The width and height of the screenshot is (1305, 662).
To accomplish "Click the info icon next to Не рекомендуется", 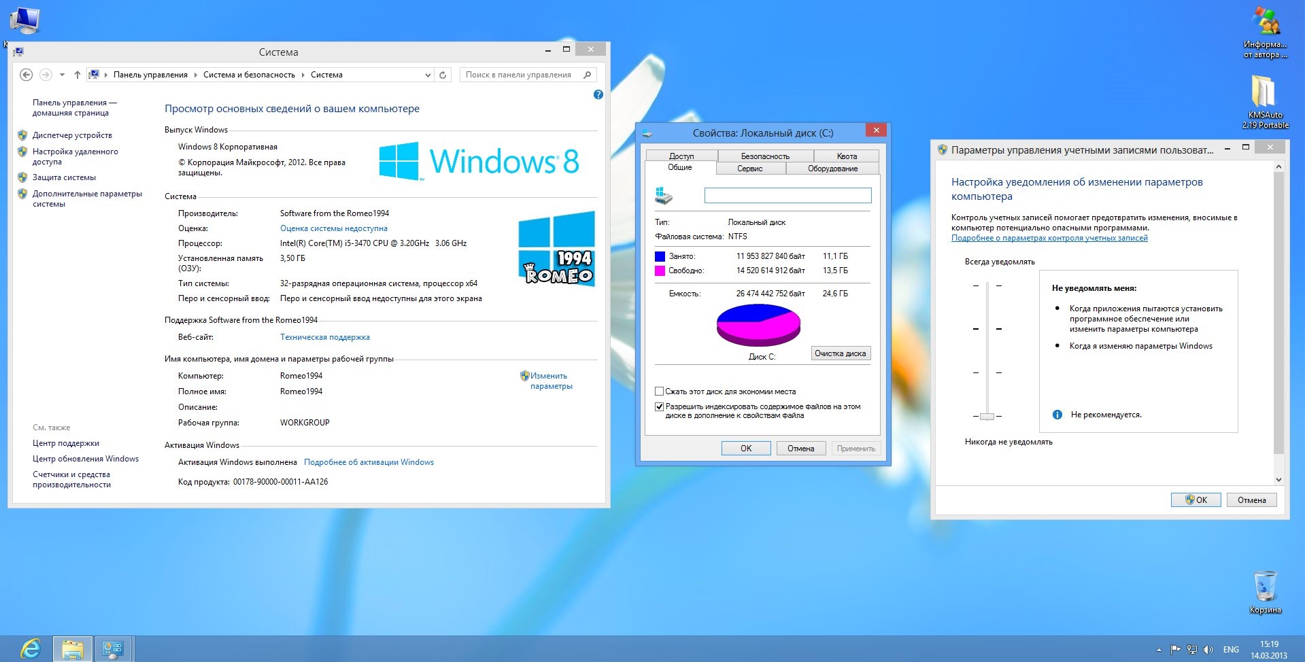I will [1057, 415].
